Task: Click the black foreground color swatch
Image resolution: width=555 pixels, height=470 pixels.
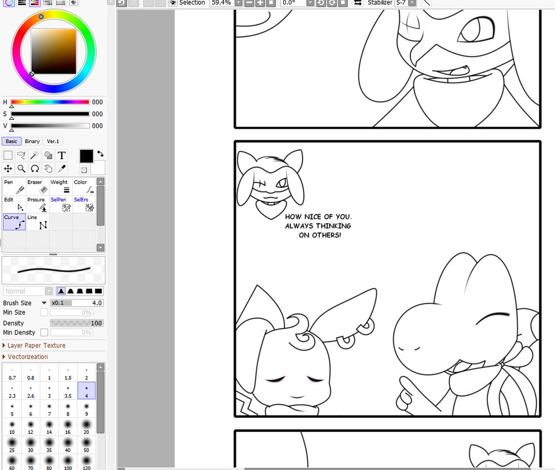Action: point(87,156)
